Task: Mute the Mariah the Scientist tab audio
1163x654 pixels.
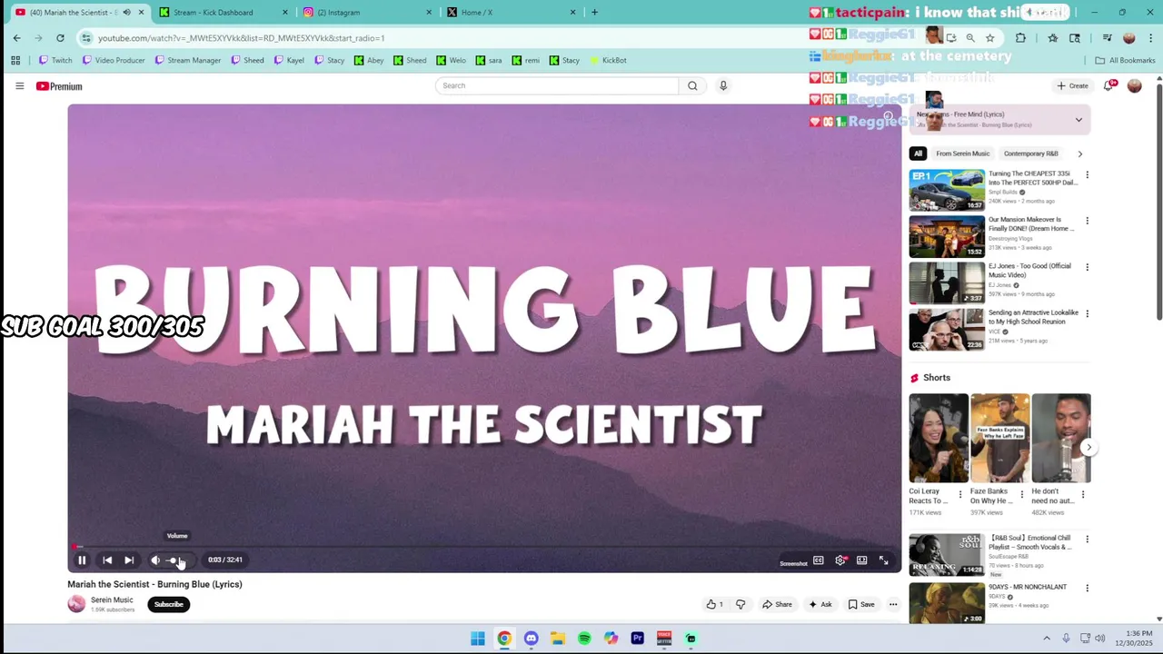Action: click(126, 12)
